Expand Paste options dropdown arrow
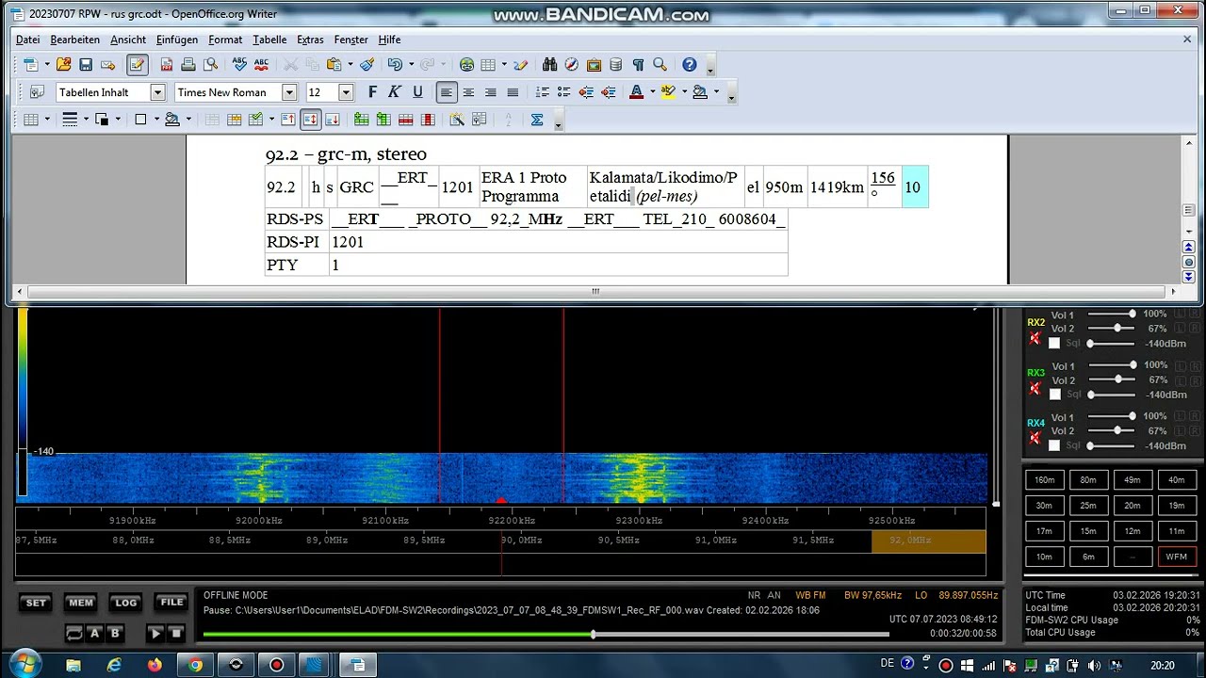Viewport: 1206px width, 678px height. pyautogui.click(x=350, y=65)
